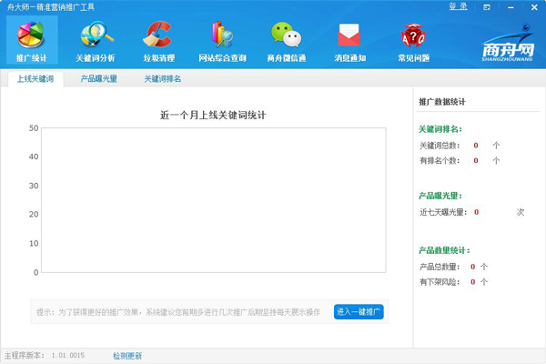Viewport: 546px width, 364px height.
Task: Click the skin/menu icon in title bar
Action: [x=487, y=7]
